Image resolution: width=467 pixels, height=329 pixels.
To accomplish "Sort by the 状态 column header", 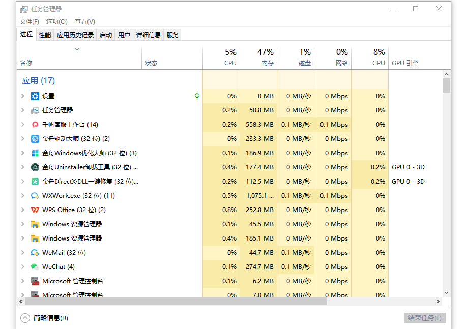I will coord(172,58).
